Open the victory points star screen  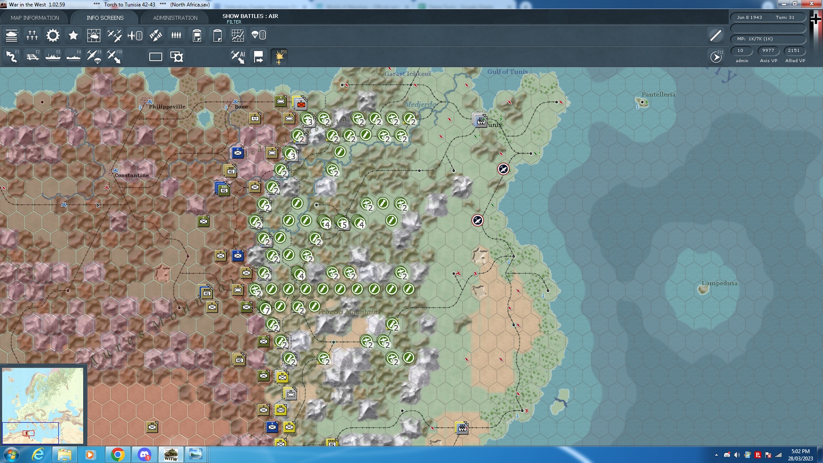click(73, 36)
